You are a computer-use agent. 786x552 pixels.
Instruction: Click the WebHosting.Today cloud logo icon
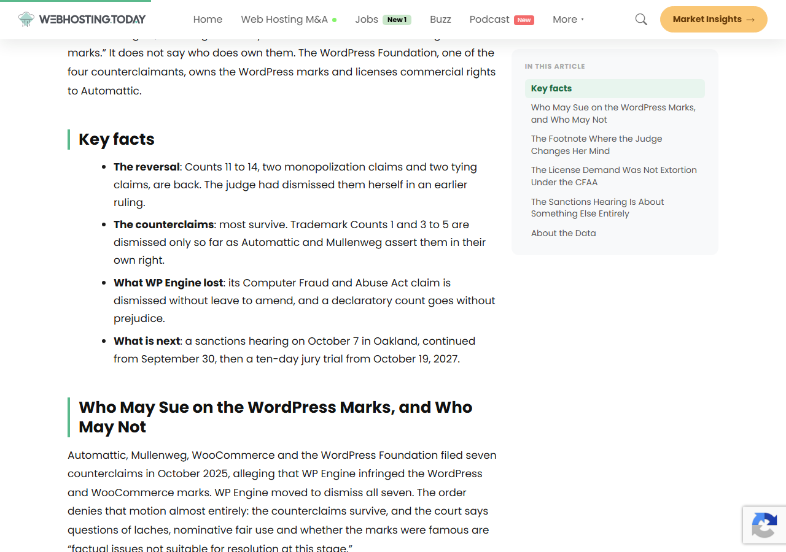(26, 19)
